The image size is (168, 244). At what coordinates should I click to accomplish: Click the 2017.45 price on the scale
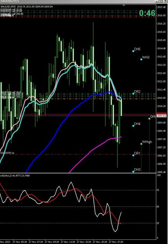tap(161, 7)
